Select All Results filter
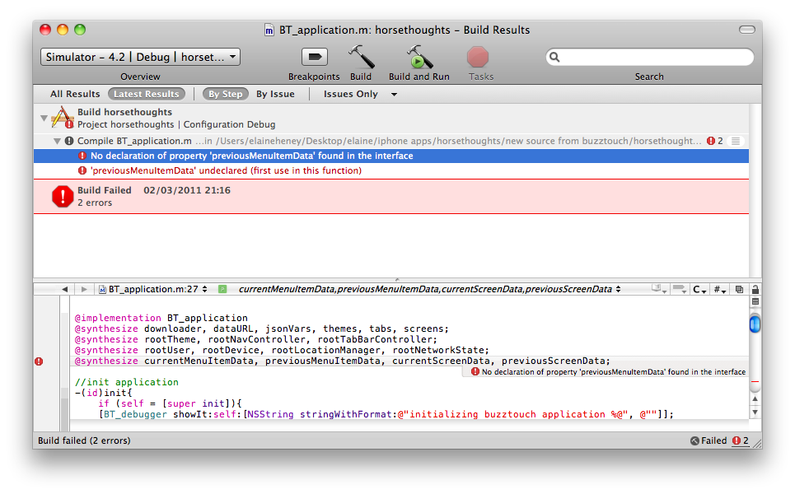Viewport: 795px width, 494px height. (75, 94)
